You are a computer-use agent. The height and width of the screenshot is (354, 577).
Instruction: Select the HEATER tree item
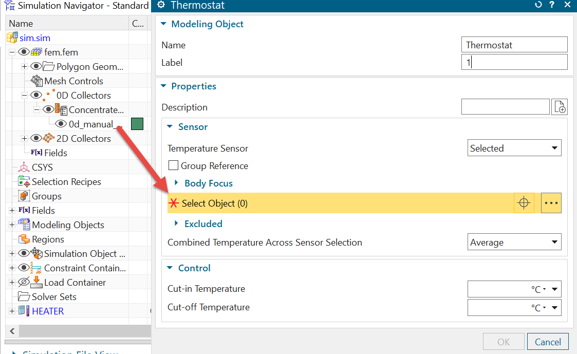coord(48,311)
